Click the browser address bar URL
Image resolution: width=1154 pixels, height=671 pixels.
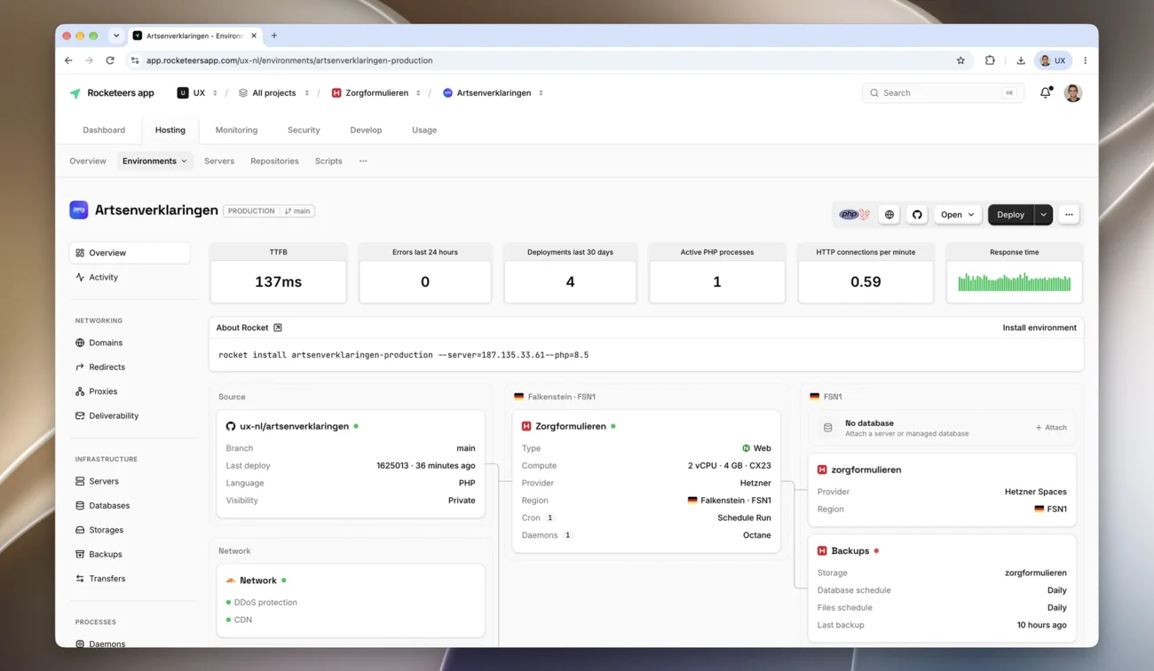pyautogui.click(x=289, y=60)
